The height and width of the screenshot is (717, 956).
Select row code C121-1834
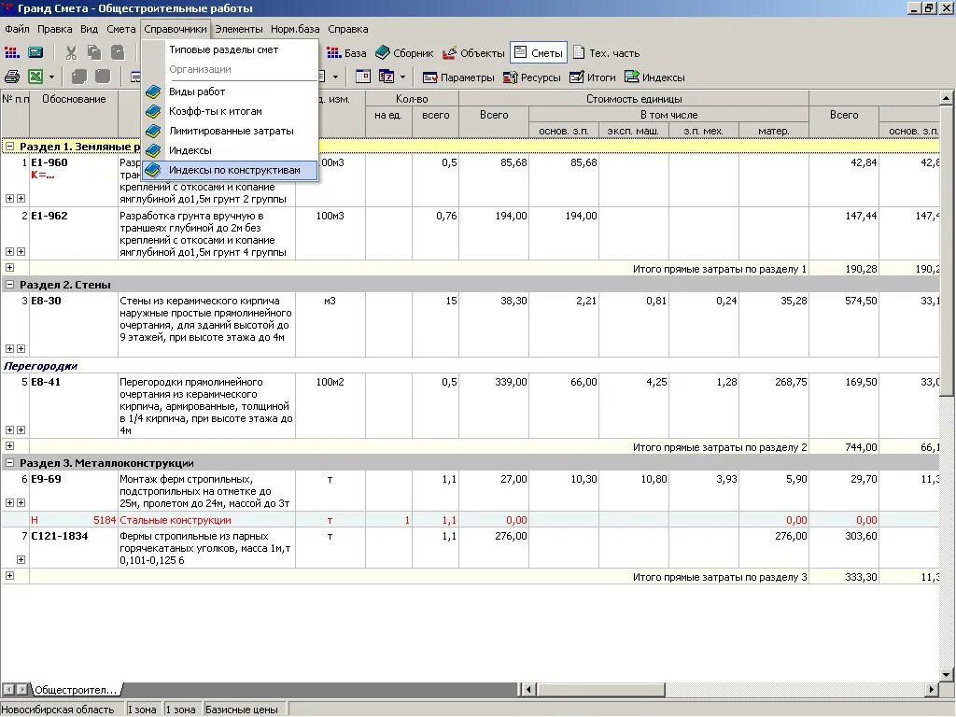coord(59,536)
